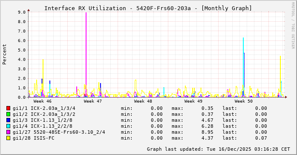
Task: Click the cyan gi1/4 legend swatch
Action: coord(8,126)
